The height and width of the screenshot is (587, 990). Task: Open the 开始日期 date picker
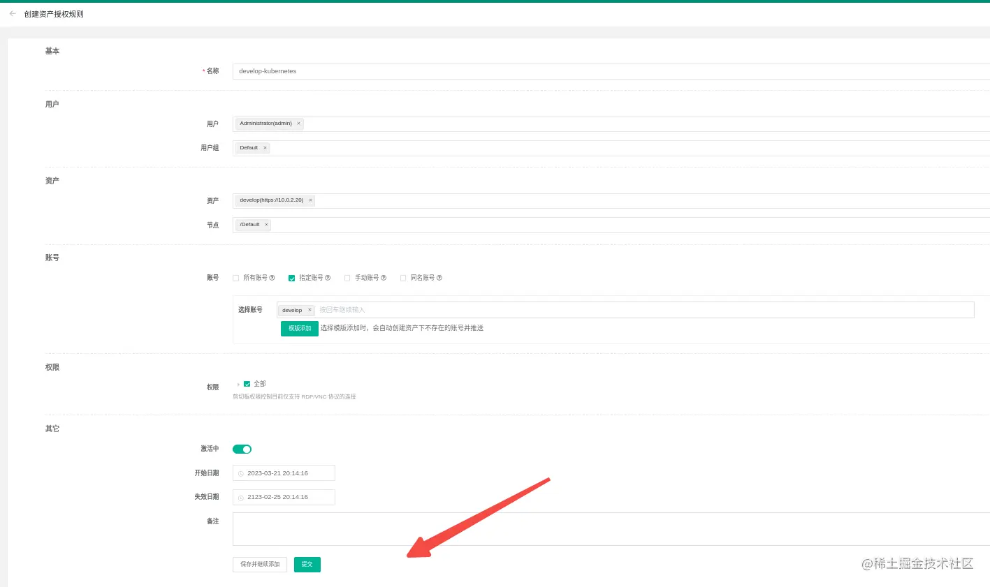[x=284, y=473]
